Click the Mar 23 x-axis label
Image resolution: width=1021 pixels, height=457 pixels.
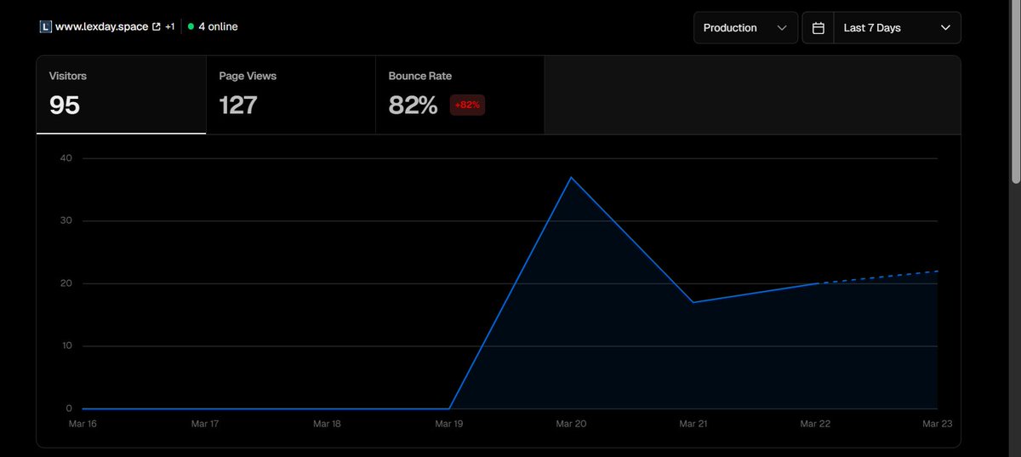tap(938, 423)
